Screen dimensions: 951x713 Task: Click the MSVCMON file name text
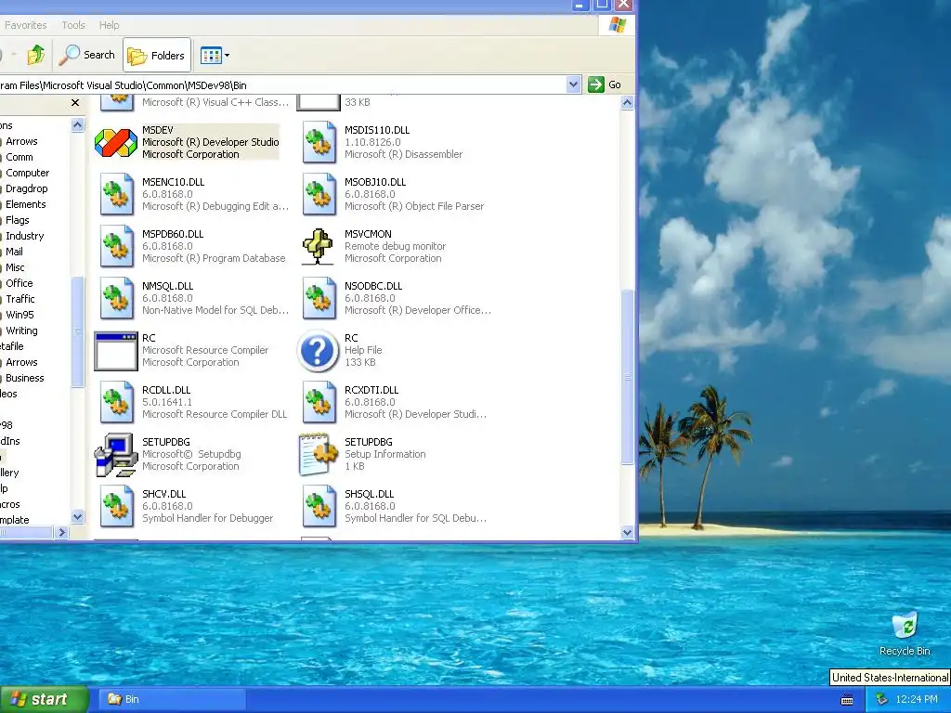tap(368, 234)
